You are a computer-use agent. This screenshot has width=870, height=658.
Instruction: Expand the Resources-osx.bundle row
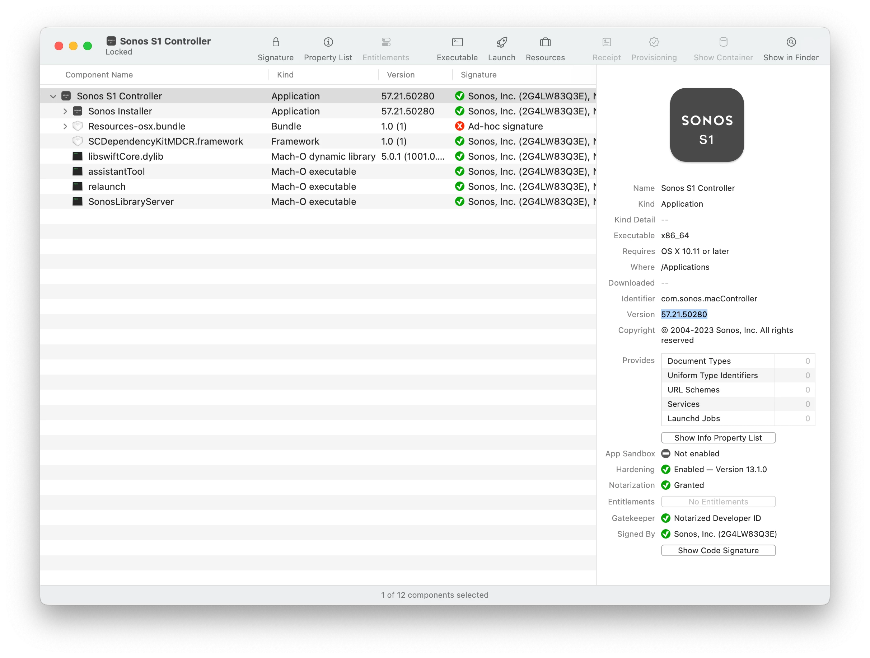(x=65, y=126)
